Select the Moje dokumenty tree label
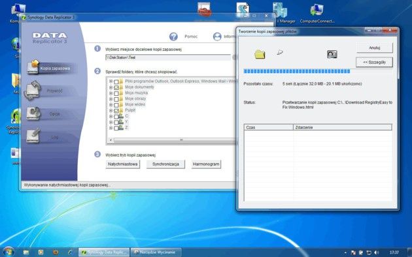412x257 pixels. [139, 87]
